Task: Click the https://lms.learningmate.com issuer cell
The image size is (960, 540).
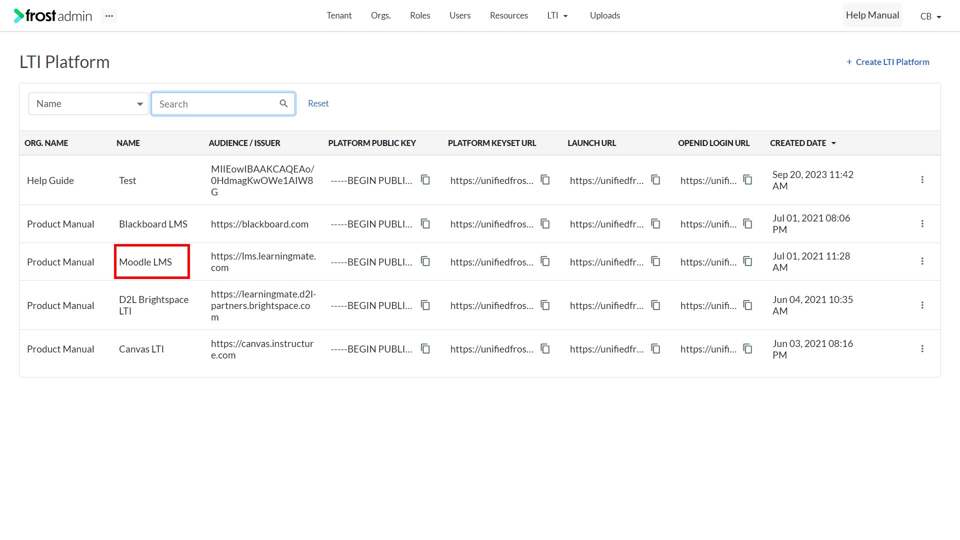Action: pos(263,261)
